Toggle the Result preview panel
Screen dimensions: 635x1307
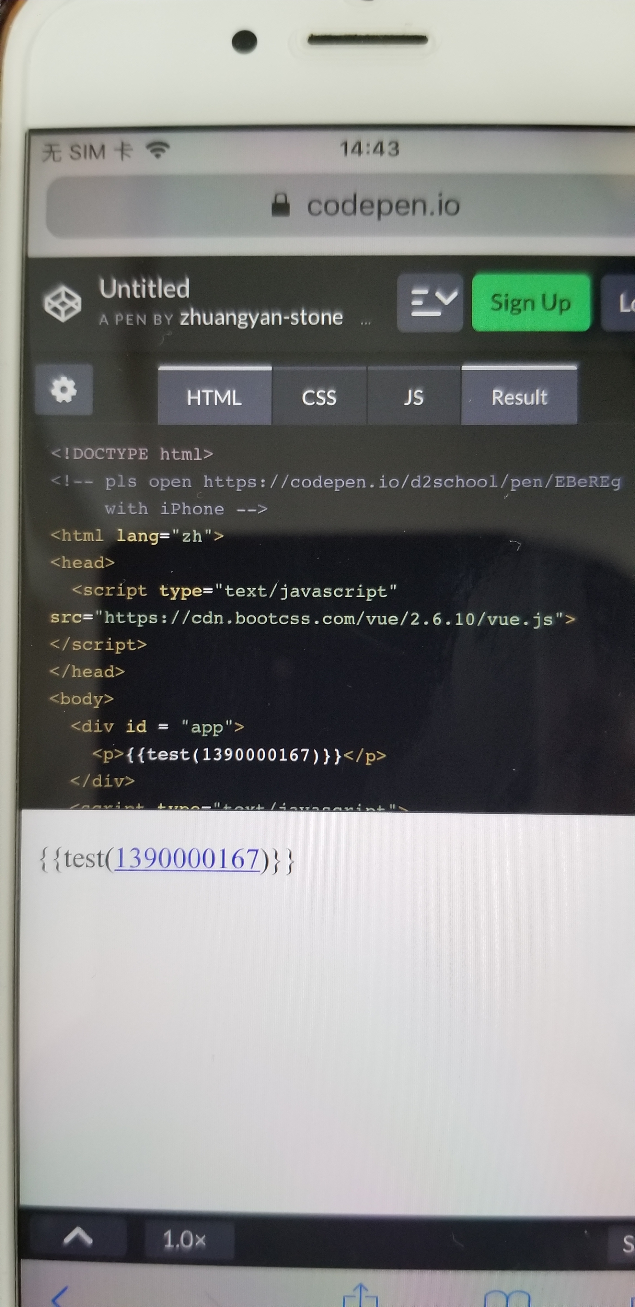click(x=519, y=397)
